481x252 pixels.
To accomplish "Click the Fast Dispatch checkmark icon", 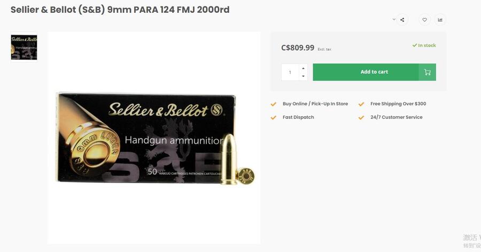I will [273, 117].
